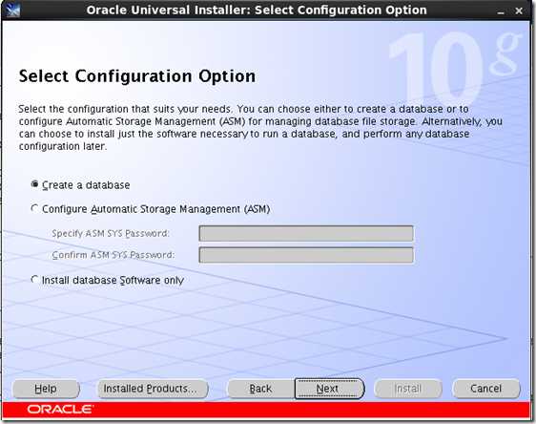Click the Confirm ASM SYS Password label

113,255
